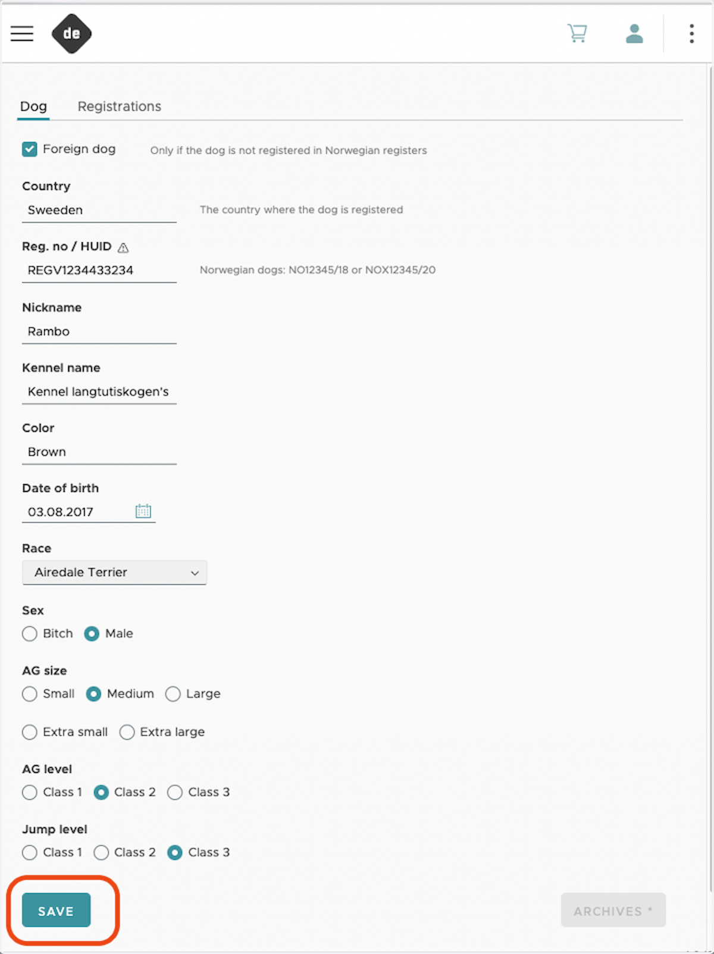The height and width of the screenshot is (954, 714).
Task: Click the Country field with Sweeden
Action: click(x=99, y=210)
